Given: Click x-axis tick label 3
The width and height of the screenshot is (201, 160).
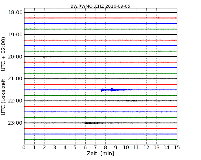Looking at the screenshot, I should (x=55, y=147).
